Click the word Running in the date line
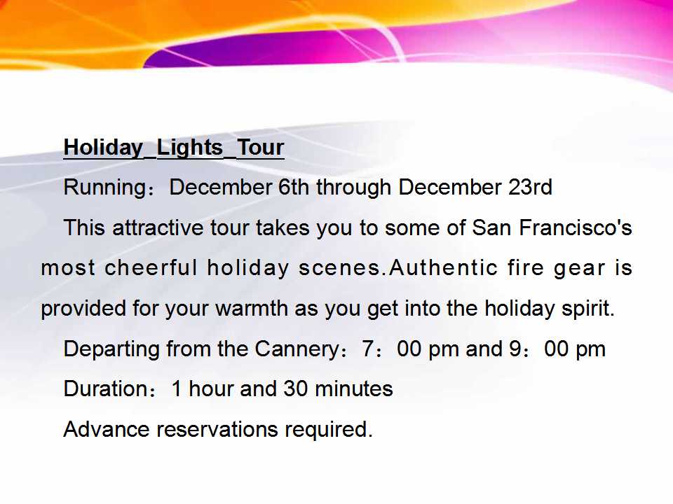 pos(105,188)
